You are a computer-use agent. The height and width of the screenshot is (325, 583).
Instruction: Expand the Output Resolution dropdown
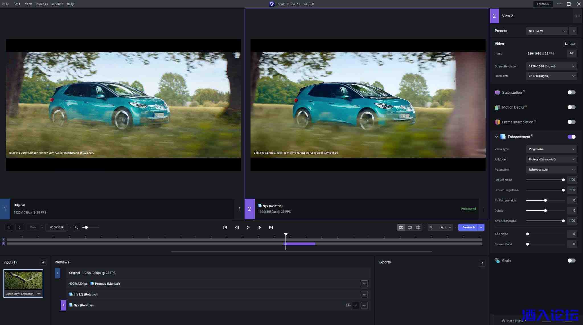click(x=551, y=66)
